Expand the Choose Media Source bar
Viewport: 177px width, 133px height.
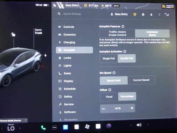point(14,120)
